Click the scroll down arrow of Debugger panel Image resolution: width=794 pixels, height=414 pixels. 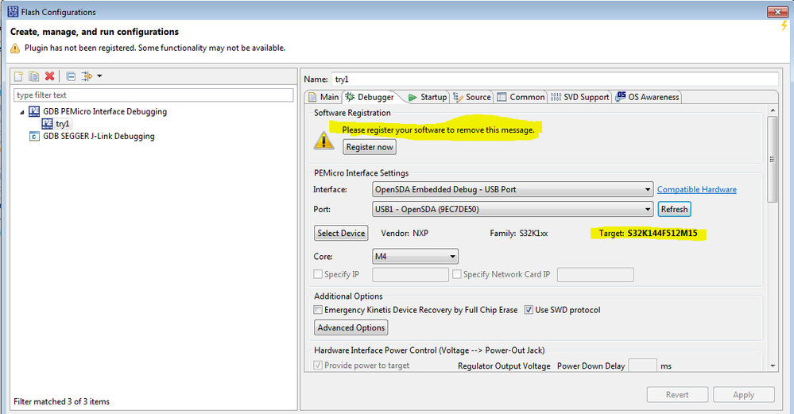(x=773, y=366)
